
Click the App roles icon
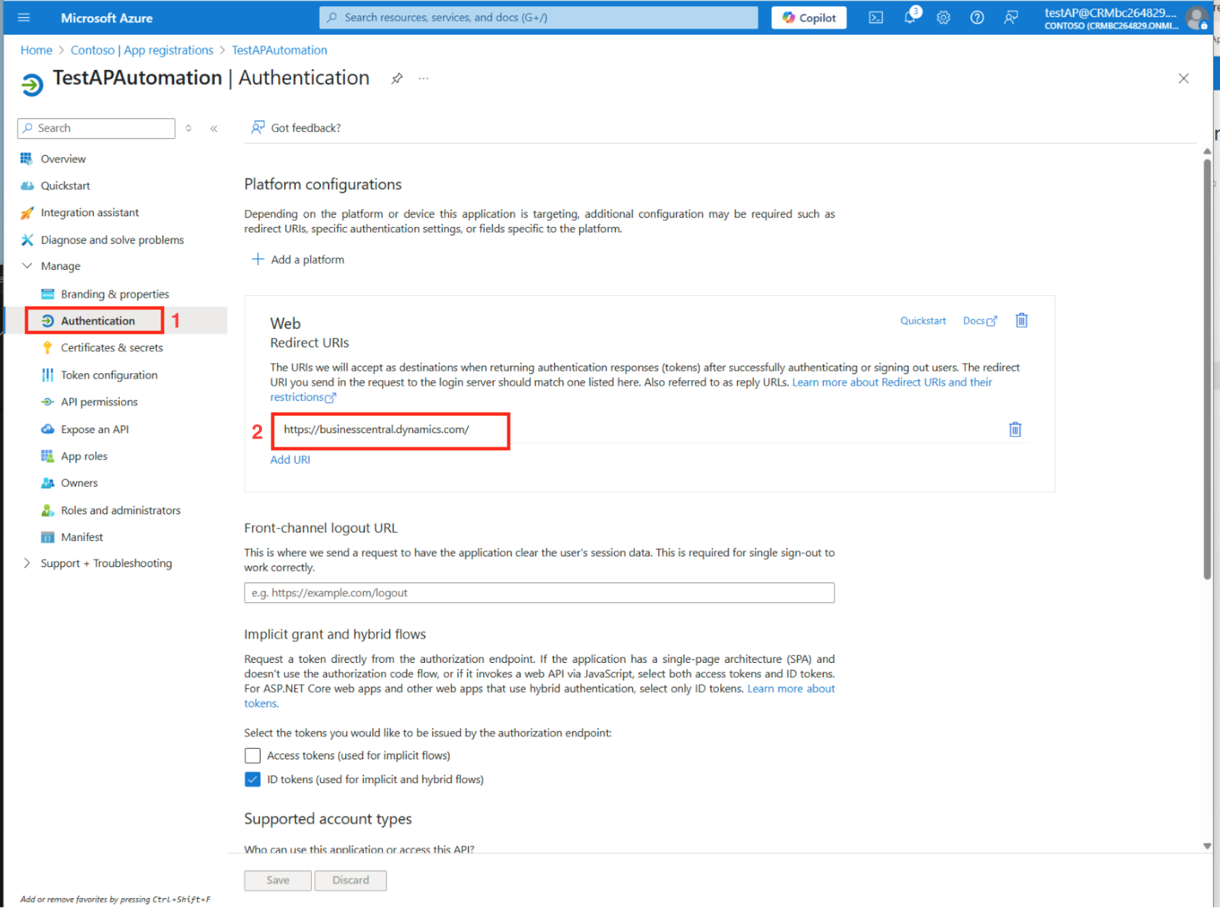[48, 456]
